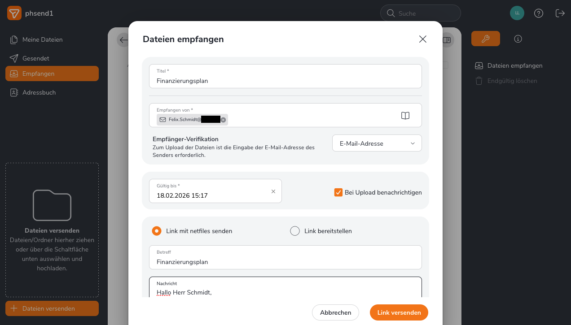The image size is (571, 325).
Task: Choose the Link bereitstellen radio button
Action: coord(295,231)
